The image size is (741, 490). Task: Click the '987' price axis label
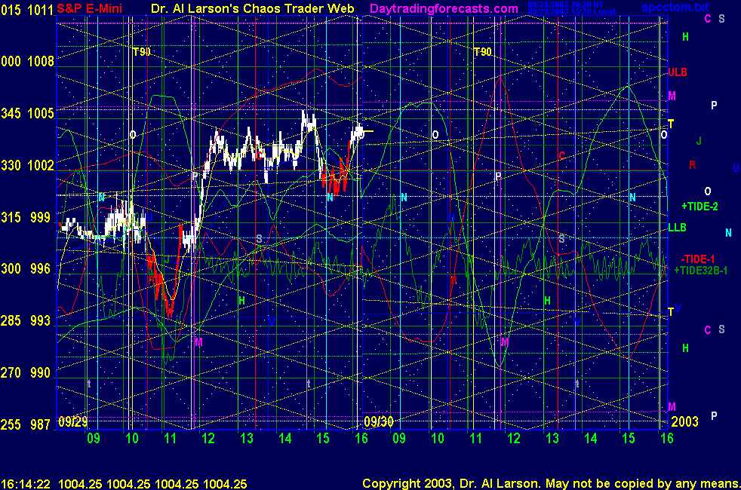click(41, 424)
